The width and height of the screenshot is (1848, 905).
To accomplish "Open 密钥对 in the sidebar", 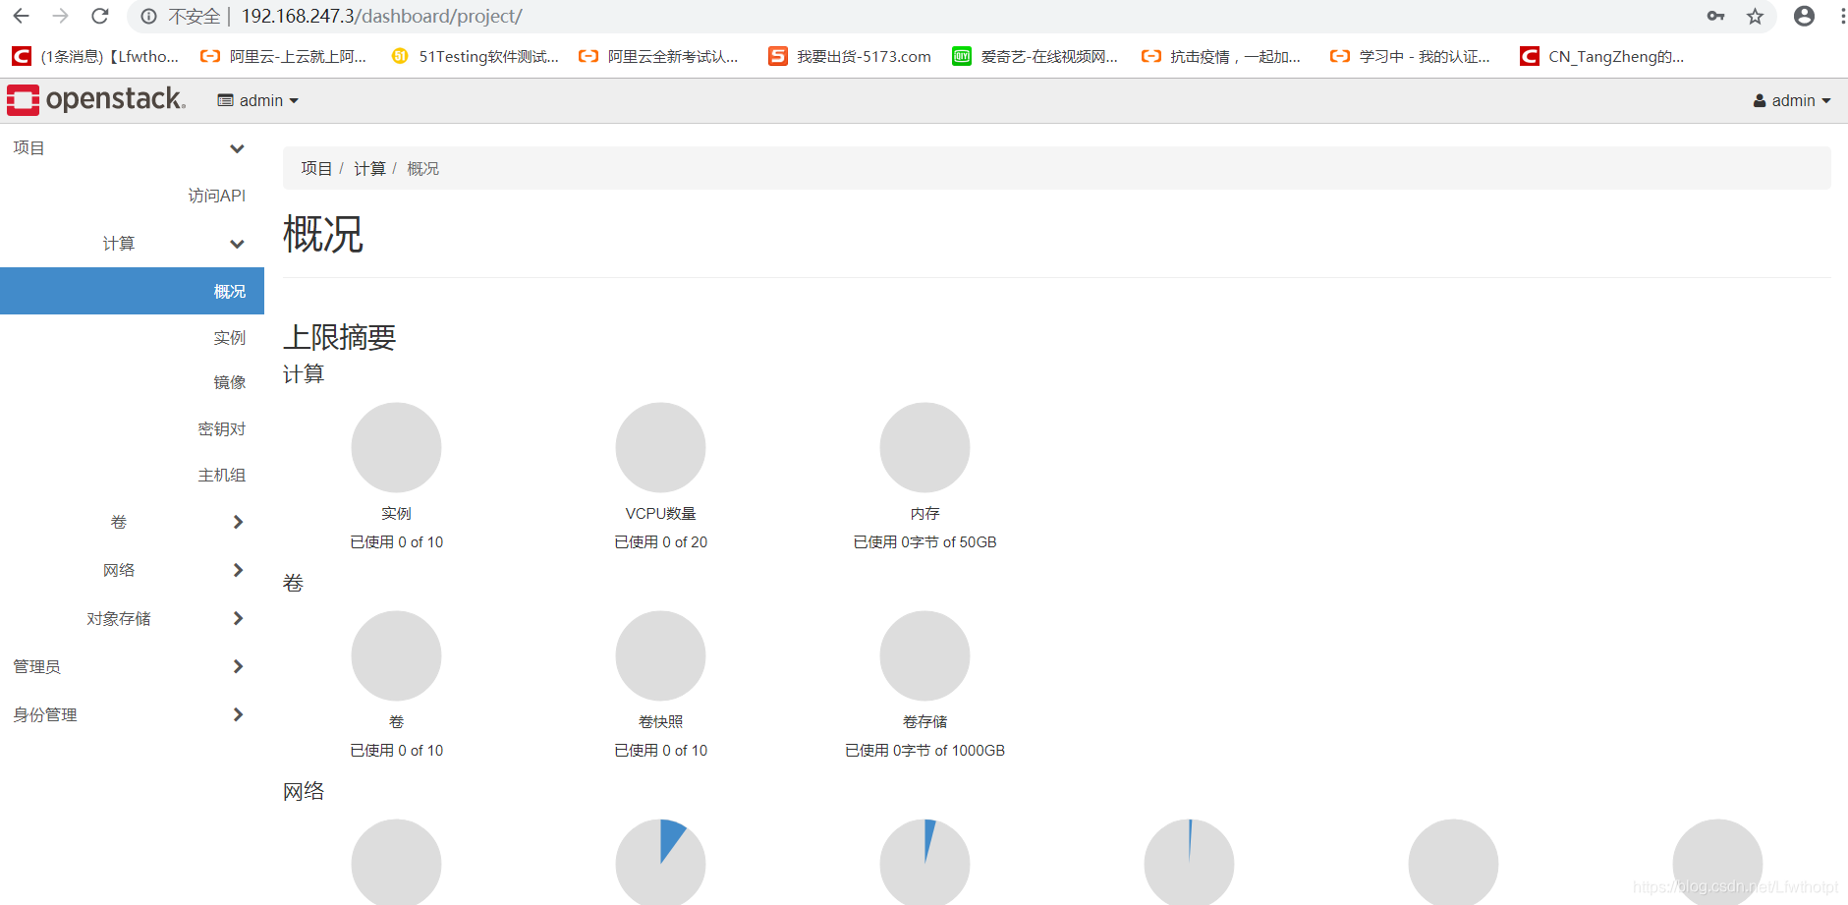I will point(222,428).
